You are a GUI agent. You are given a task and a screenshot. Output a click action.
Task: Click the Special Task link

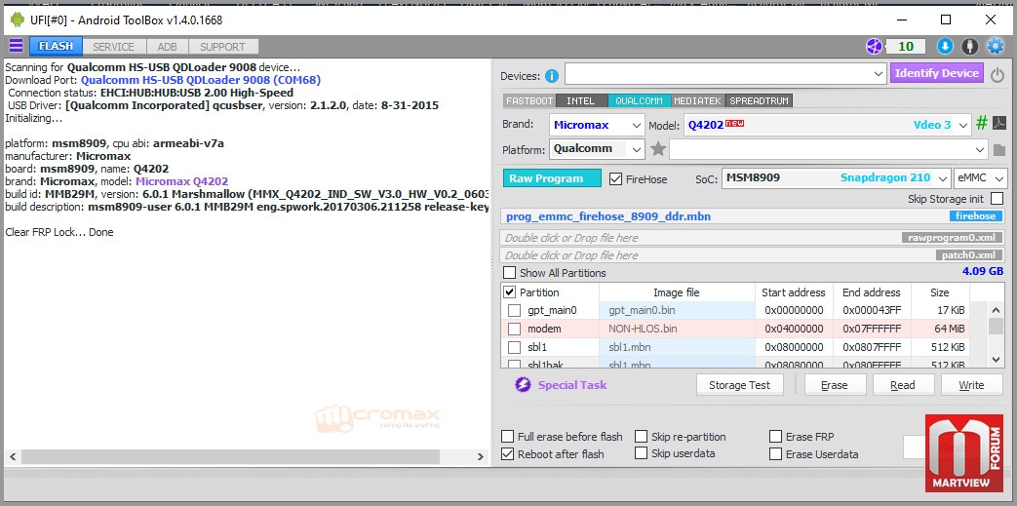572,385
